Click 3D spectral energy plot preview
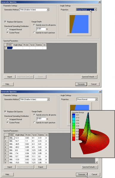Viewport: 115px width, 178px height. tap(93, 134)
